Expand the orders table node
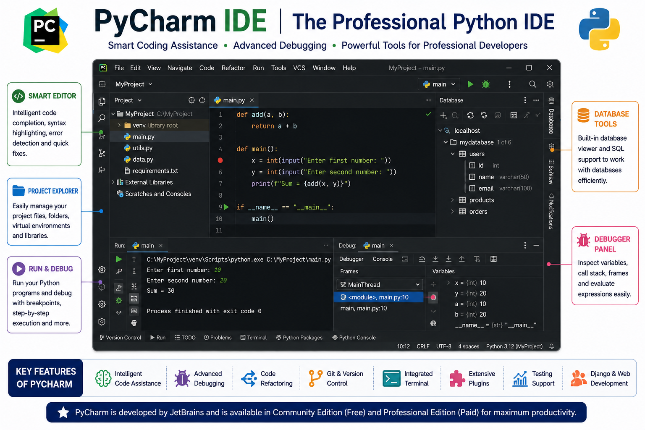The height and width of the screenshot is (430, 645). [452, 212]
